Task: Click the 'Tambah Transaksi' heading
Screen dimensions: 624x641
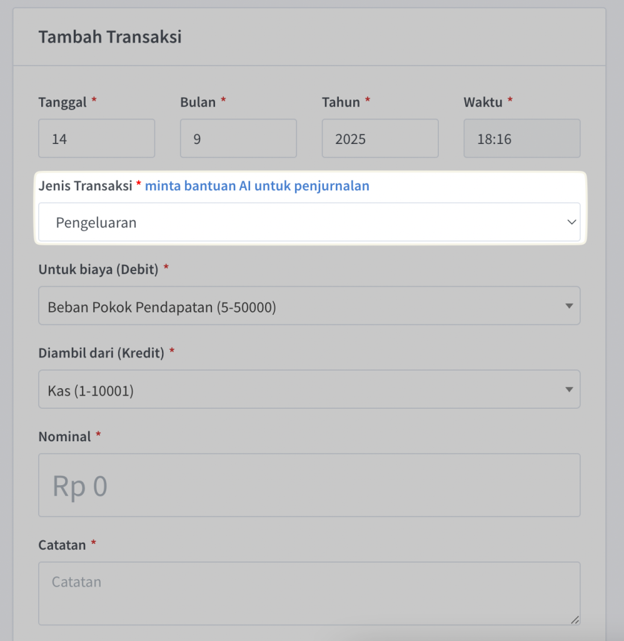Action: tap(110, 37)
